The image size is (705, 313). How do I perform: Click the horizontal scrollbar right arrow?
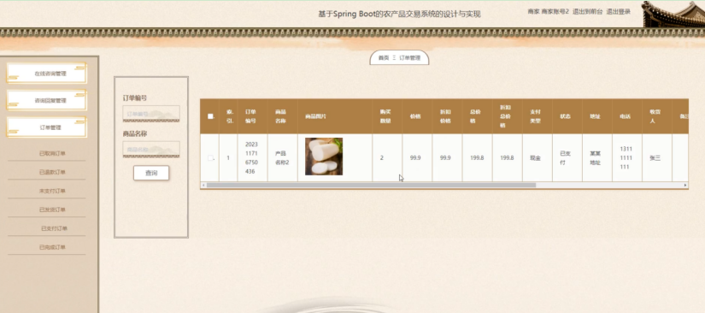(685, 186)
